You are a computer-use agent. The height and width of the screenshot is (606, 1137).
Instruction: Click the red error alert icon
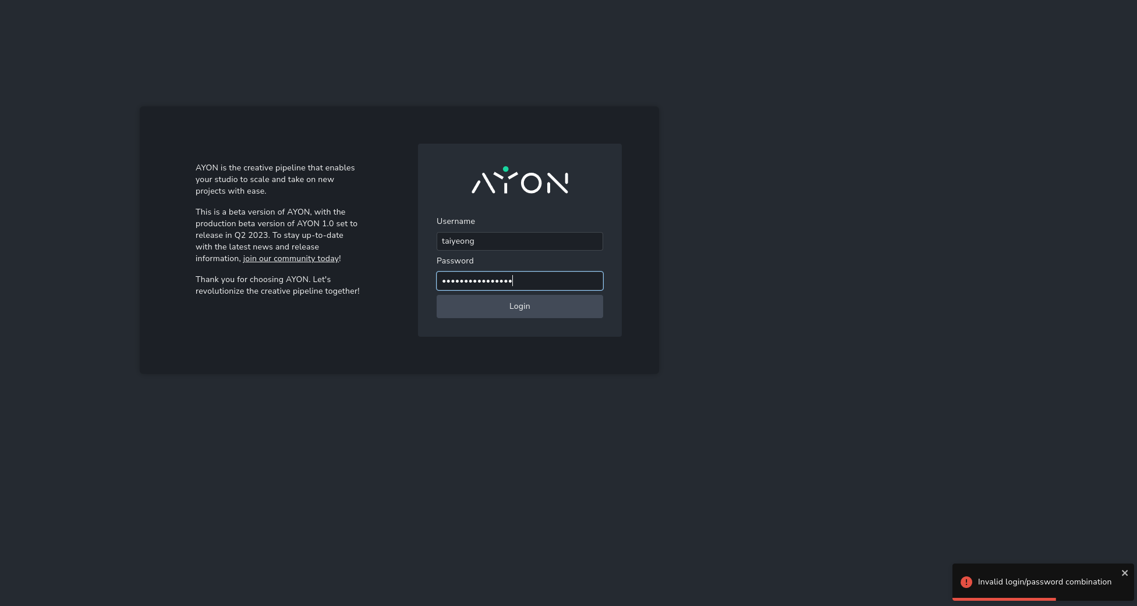[x=966, y=582]
